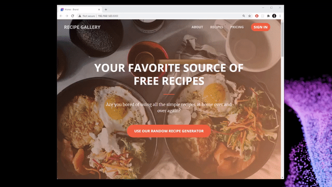Open the red adblocker extension icon
This screenshot has width=332, height=187.
[257, 16]
